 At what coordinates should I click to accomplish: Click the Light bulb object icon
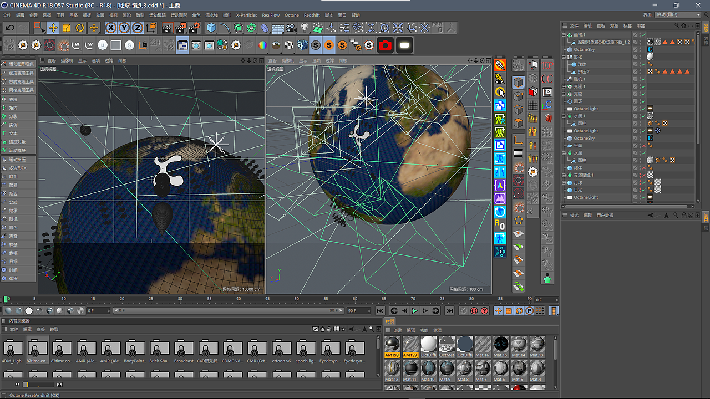coord(305,28)
